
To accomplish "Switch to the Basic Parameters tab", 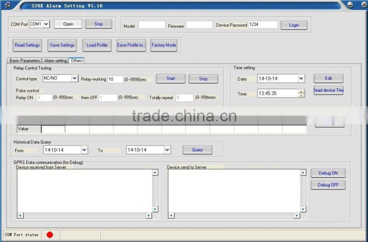I will point(24,61).
